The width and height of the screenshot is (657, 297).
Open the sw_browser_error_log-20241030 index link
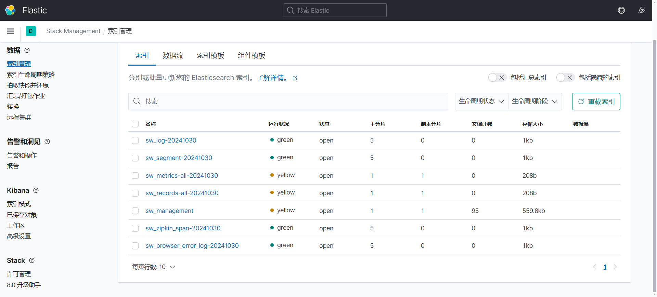click(192, 246)
